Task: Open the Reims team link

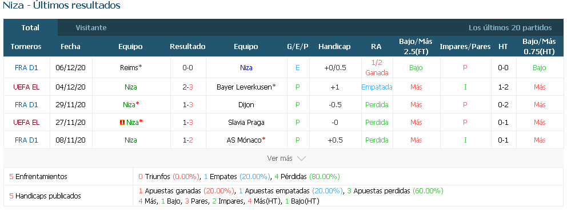Action: [x=129, y=67]
